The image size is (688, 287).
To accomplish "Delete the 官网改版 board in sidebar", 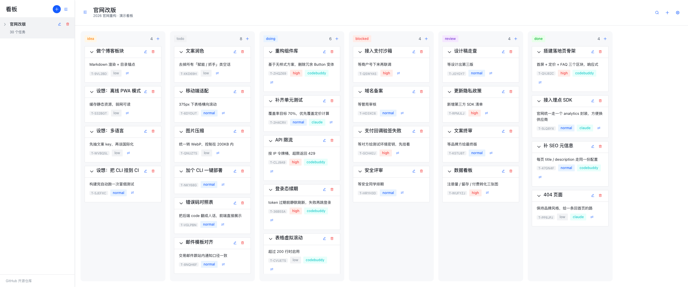I will click(68, 24).
